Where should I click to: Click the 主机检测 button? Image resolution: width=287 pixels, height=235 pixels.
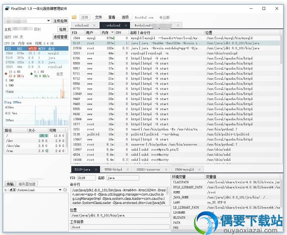pos(60,21)
